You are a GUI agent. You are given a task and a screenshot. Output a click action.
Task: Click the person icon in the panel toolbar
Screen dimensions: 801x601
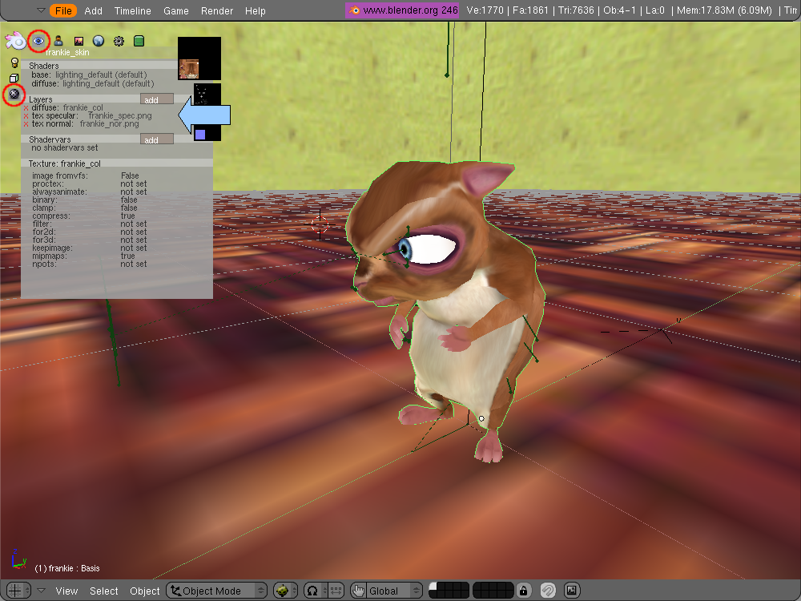click(58, 41)
